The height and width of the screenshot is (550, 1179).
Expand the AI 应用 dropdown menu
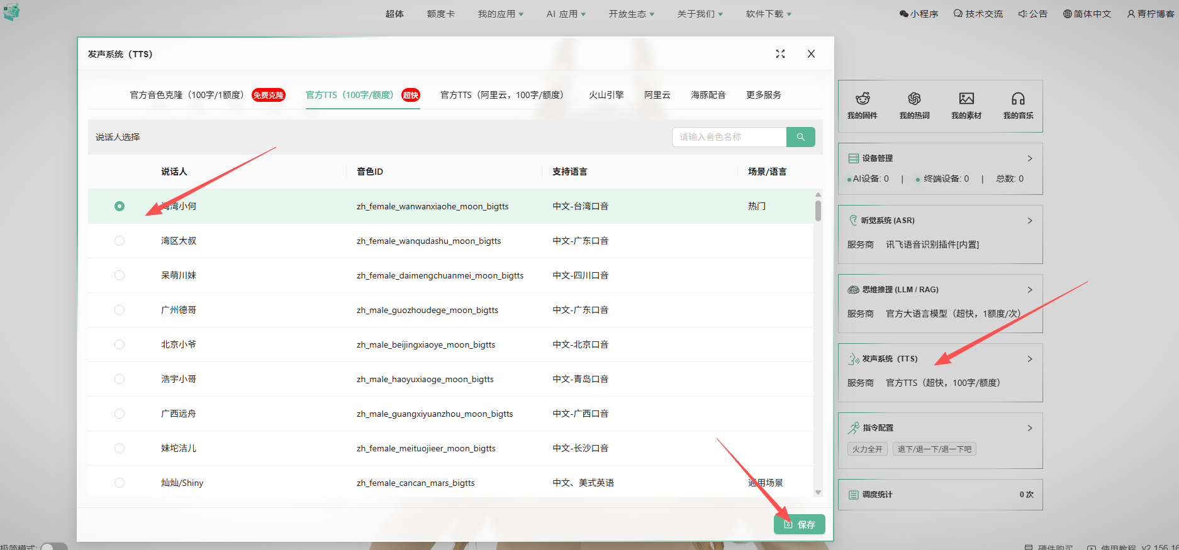566,14
